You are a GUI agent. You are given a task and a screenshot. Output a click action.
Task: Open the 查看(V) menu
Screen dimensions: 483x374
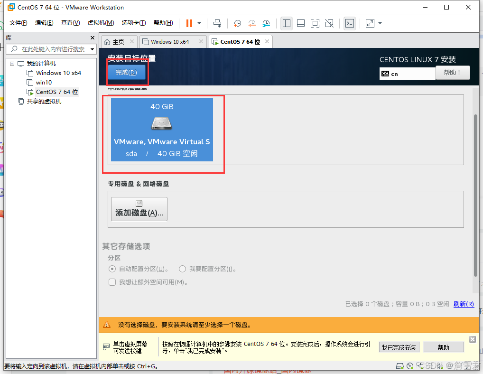(x=70, y=23)
